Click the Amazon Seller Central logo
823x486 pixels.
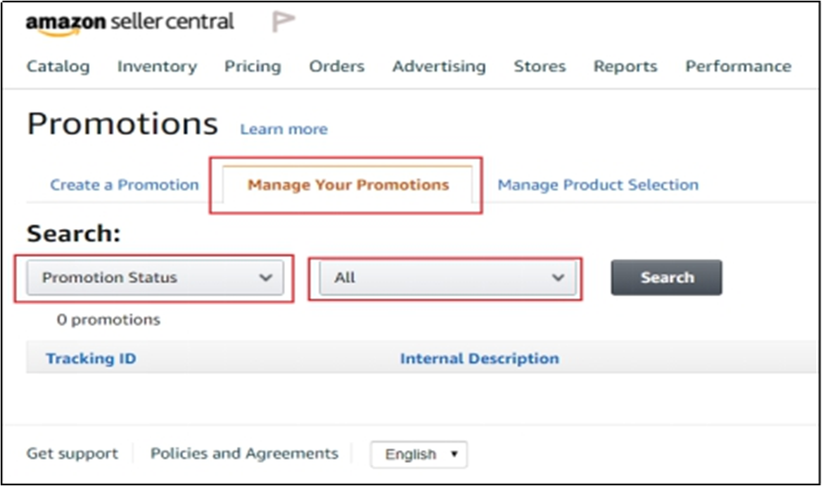pos(129,22)
